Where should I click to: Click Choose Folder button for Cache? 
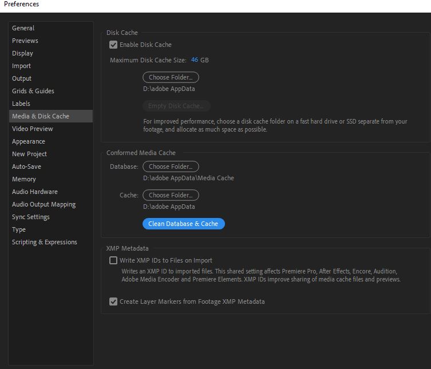pos(171,195)
